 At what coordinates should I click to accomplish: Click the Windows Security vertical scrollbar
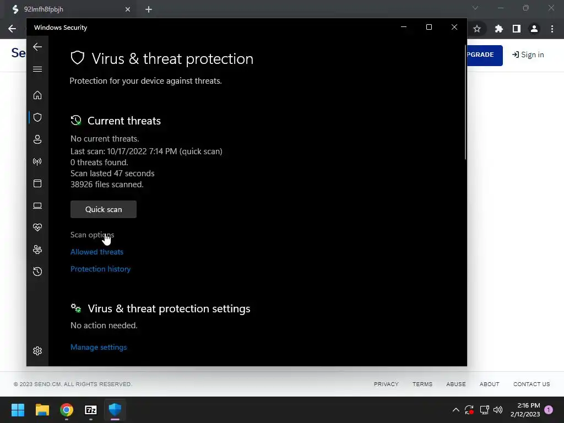(465, 102)
